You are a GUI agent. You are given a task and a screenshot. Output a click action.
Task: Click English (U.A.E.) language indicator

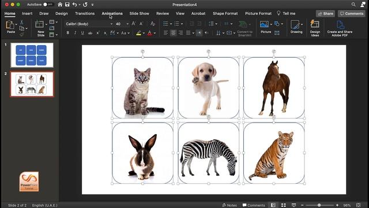click(45, 206)
